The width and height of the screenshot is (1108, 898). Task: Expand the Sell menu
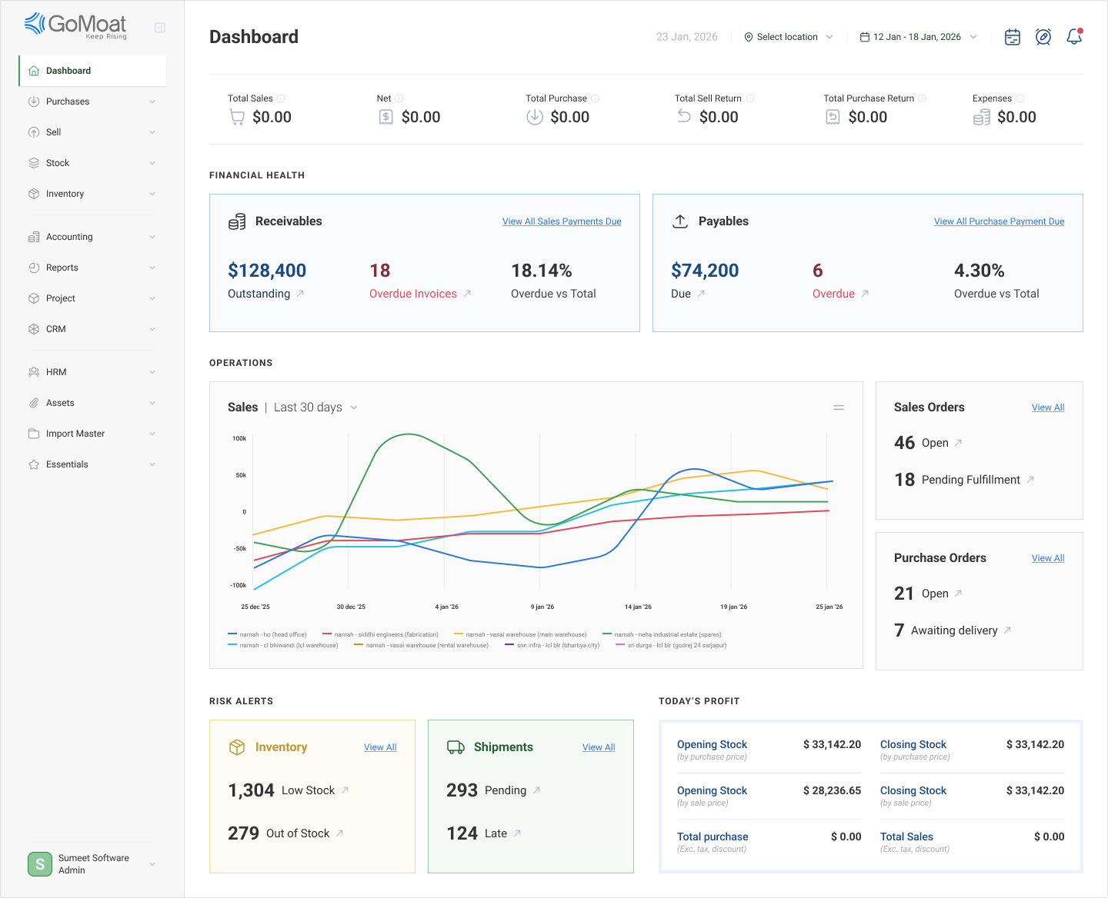point(92,132)
